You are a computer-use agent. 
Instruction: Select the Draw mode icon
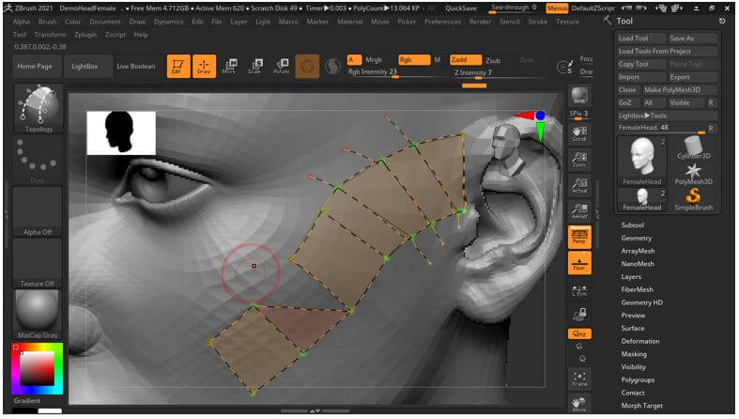click(204, 66)
